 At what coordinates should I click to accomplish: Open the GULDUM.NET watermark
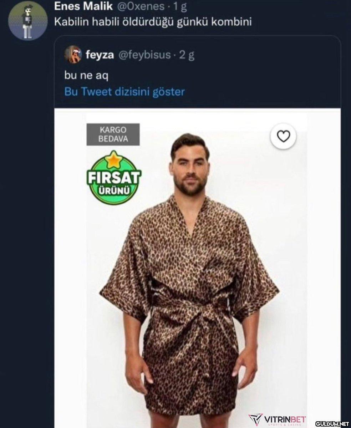point(332,423)
